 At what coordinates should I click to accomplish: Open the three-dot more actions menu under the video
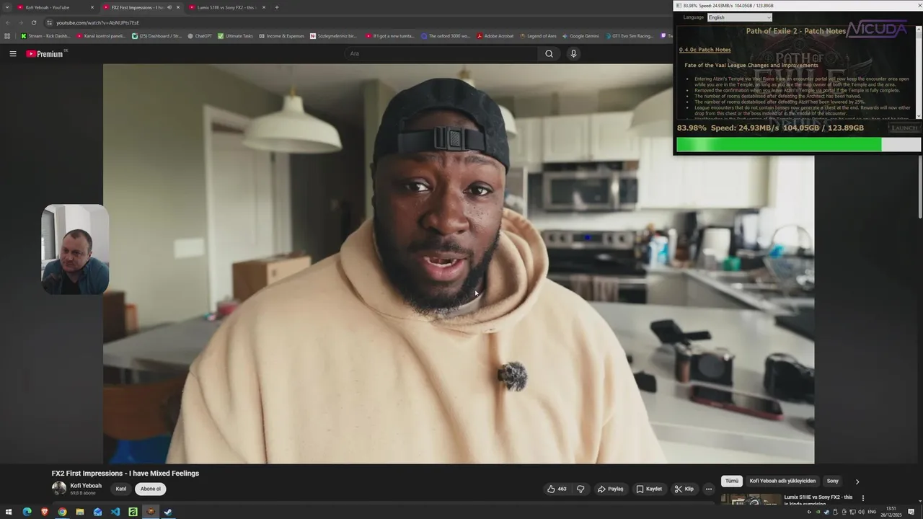(x=708, y=489)
